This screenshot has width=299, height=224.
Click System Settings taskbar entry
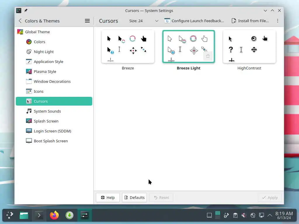tap(84, 215)
